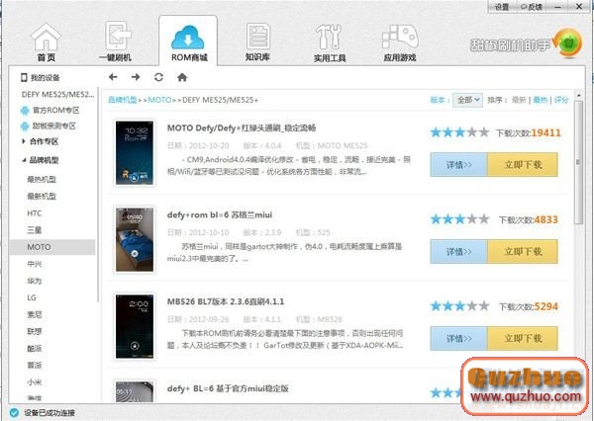Select 华为 brand in the sidebar

click(35, 281)
